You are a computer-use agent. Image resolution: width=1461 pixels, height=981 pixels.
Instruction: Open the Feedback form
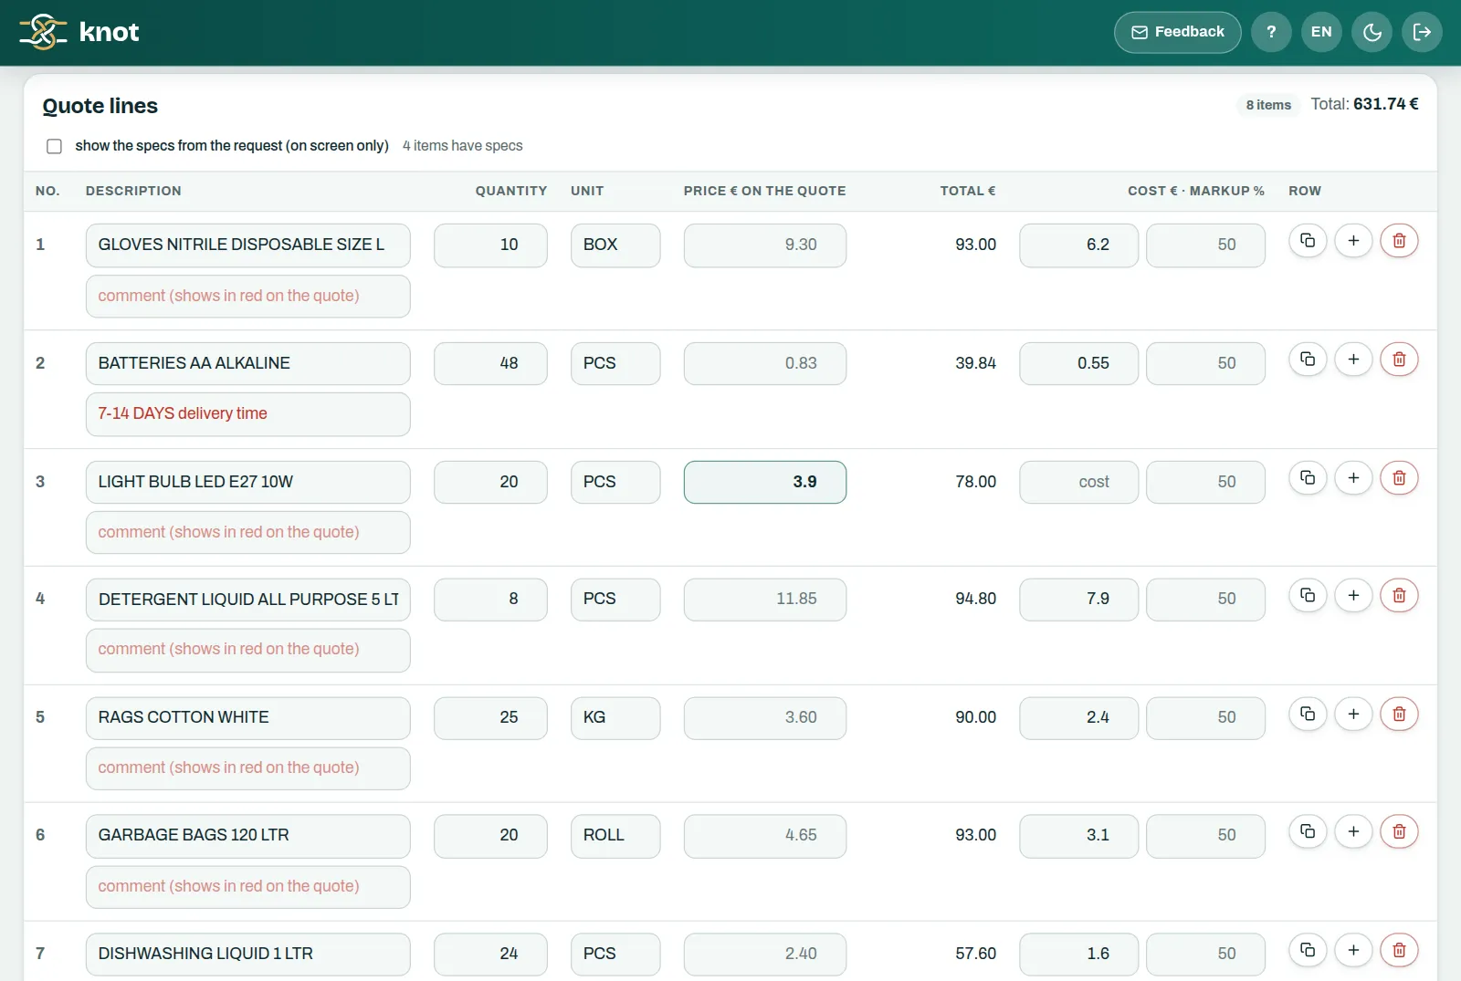point(1177,32)
